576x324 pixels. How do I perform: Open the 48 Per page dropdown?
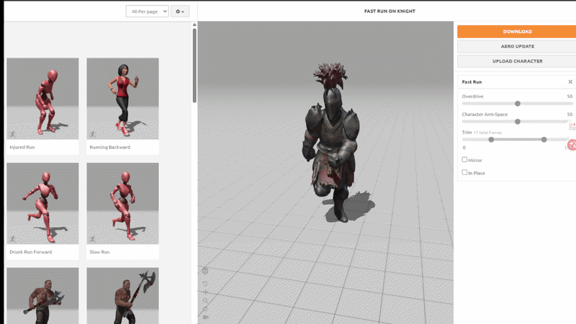point(147,12)
